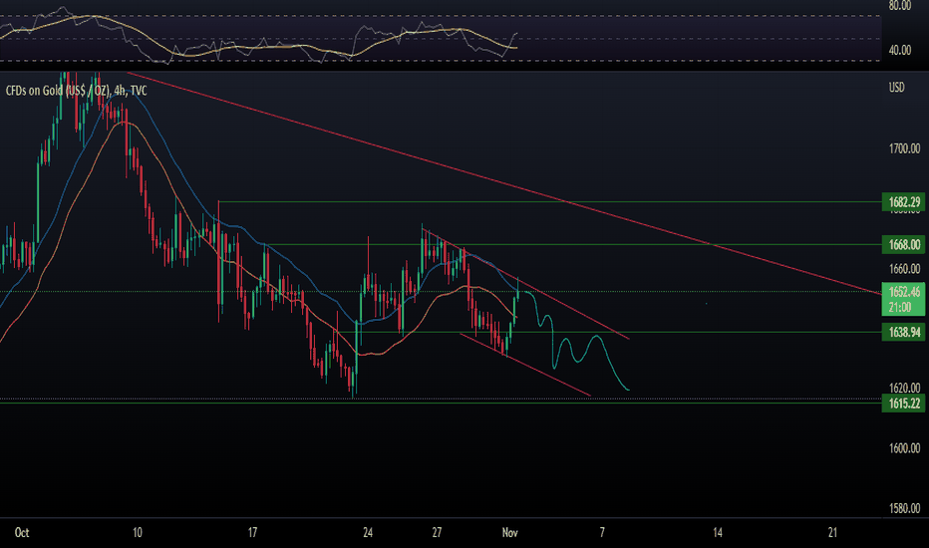Click the 1580.00 price axis value

904,508
